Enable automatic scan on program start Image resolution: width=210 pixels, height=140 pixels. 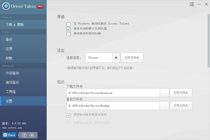69,34
